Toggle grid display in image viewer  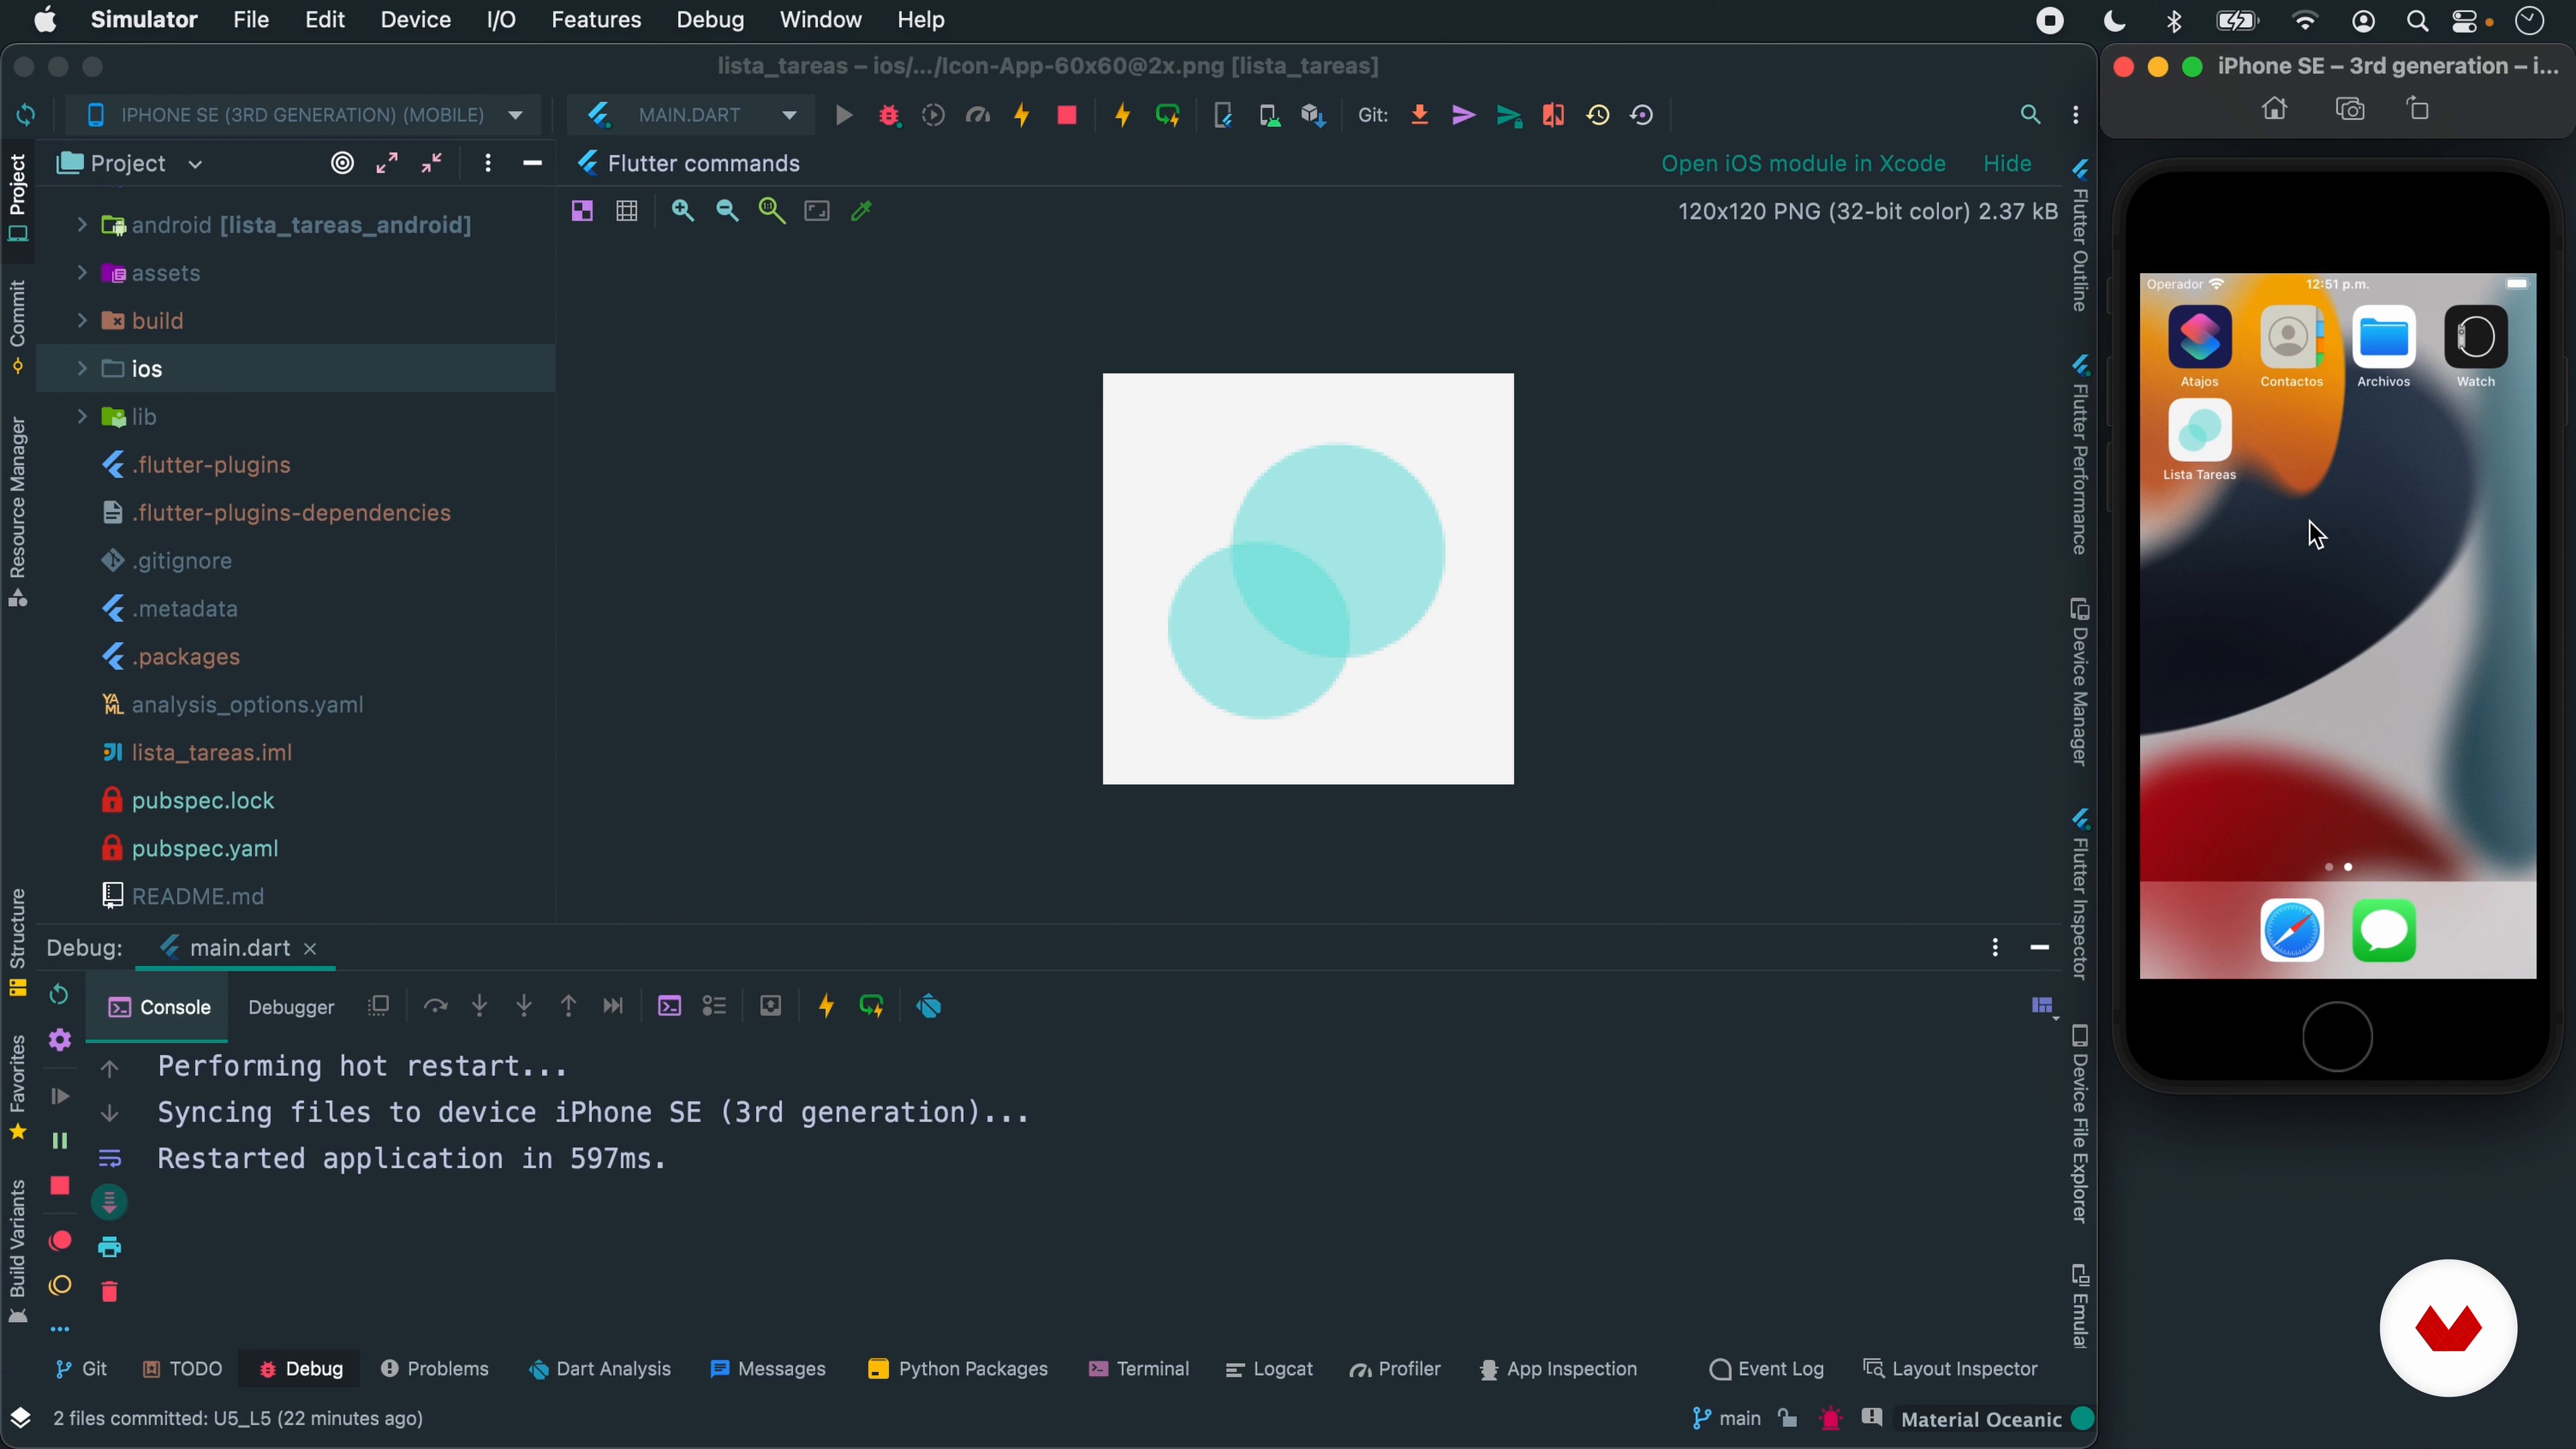pos(627,211)
